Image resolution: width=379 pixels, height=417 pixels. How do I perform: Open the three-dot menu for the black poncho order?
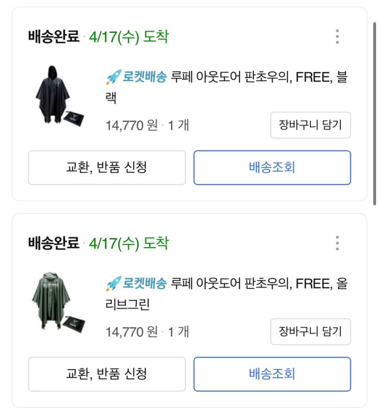click(x=337, y=37)
